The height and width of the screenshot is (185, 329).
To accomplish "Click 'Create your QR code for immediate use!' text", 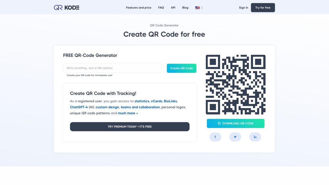I will coord(89,75).
